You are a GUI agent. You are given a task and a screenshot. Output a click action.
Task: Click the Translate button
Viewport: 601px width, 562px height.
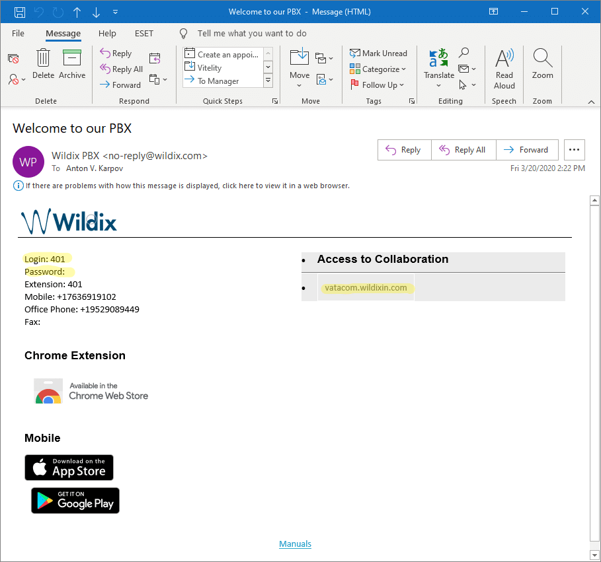[x=439, y=68]
